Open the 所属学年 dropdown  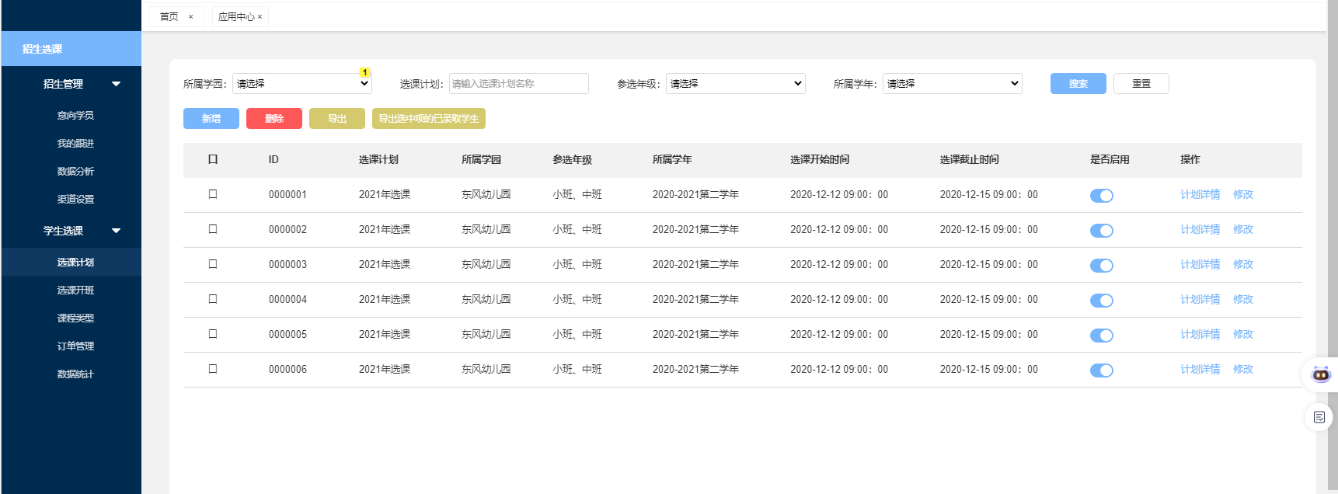(953, 83)
